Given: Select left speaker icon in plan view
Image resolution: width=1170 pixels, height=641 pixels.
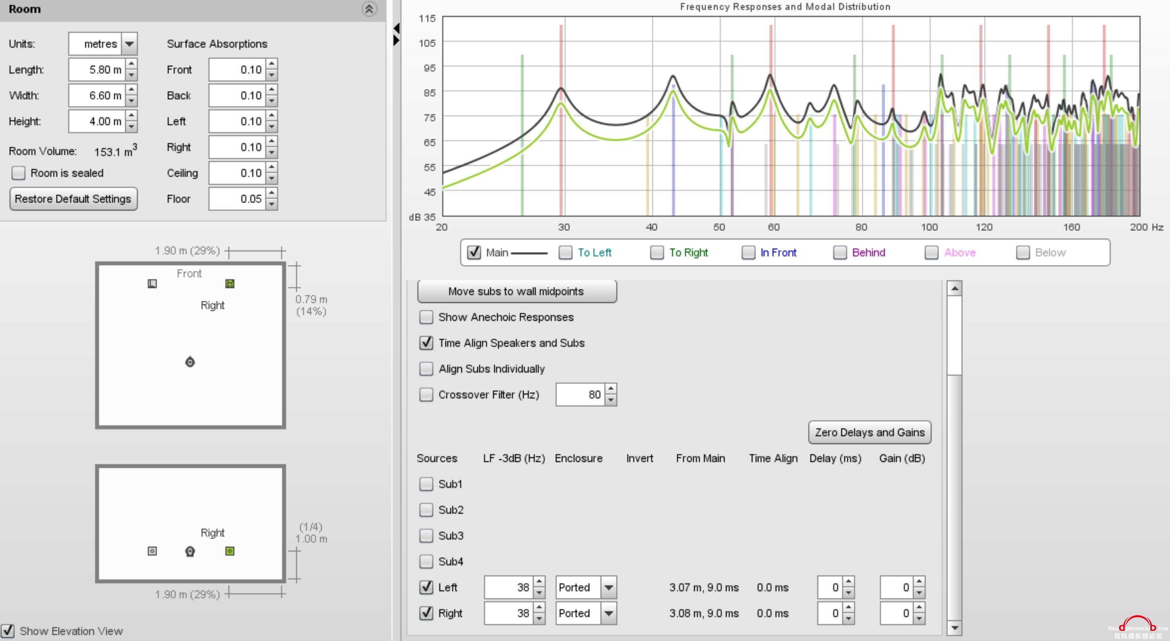Looking at the screenshot, I should coord(152,283).
